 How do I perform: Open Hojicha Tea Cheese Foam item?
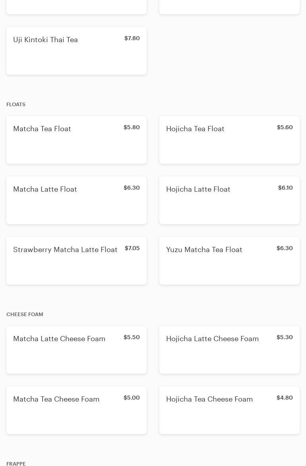pyautogui.click(x=229, y=410)
